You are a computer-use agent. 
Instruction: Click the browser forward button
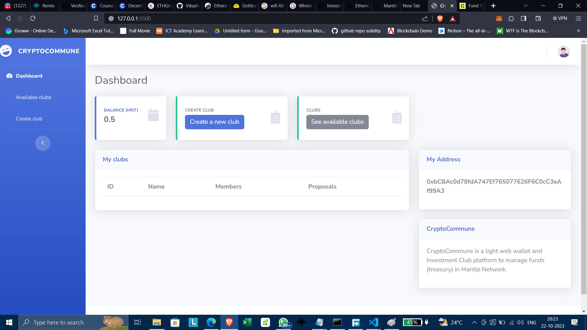pyautogui.click(x=20, y=18)
